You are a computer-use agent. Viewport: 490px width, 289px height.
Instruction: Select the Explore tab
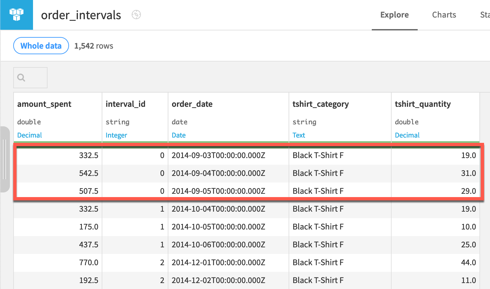click(x=394, y=15)
